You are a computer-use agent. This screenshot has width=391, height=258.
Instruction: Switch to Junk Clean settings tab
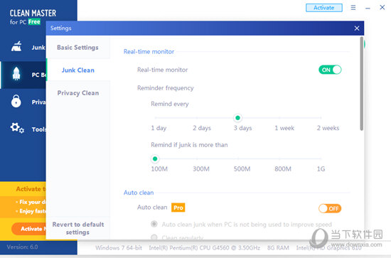pos(77,70)
